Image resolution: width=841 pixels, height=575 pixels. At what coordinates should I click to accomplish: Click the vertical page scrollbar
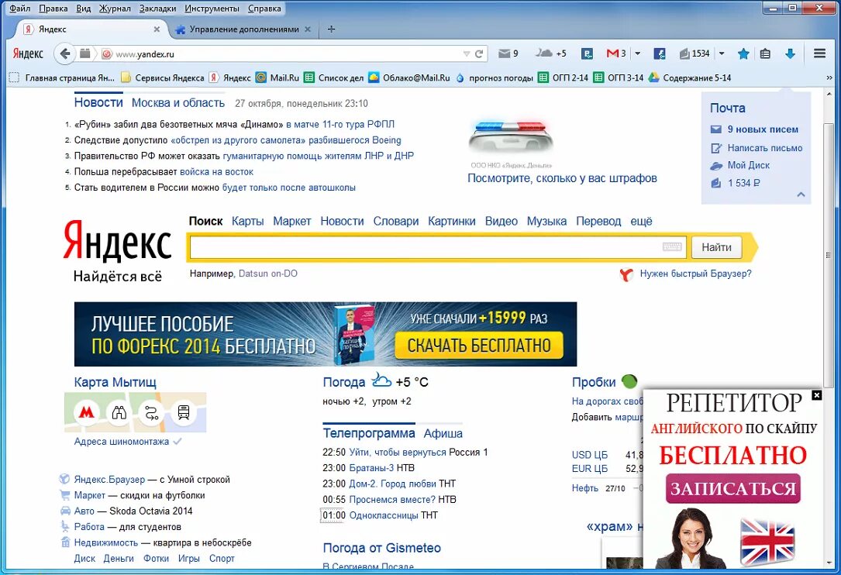coord(829,255)
